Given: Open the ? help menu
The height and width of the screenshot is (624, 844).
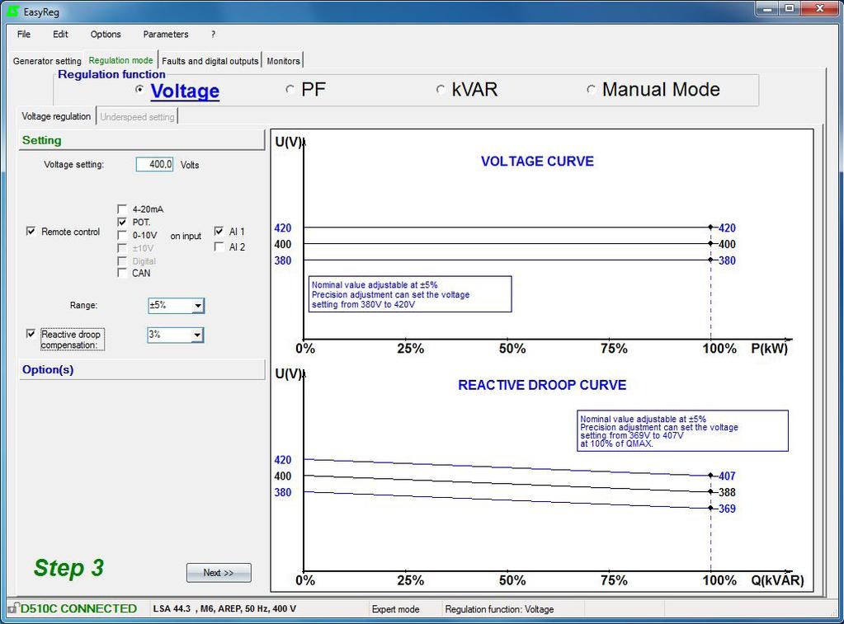Looking at the screenshot, I should 213,35.
